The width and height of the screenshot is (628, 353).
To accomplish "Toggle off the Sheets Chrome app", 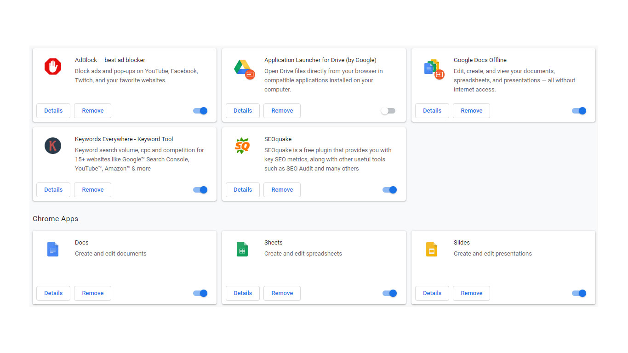I will pos(390,293).
